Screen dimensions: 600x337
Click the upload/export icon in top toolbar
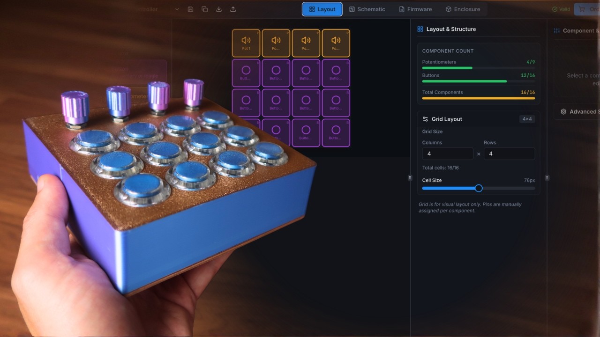coord(233,9)
